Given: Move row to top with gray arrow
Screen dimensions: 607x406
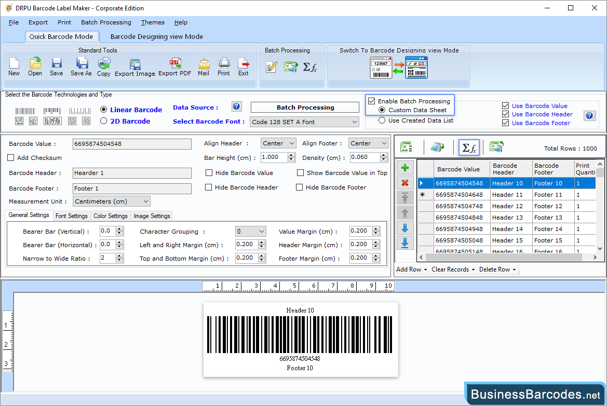Looking at the screenshot, I should tap(405, 198).
